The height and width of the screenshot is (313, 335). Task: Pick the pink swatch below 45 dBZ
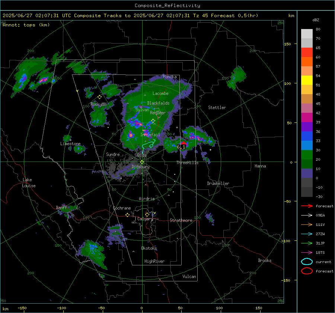point(307,108)
